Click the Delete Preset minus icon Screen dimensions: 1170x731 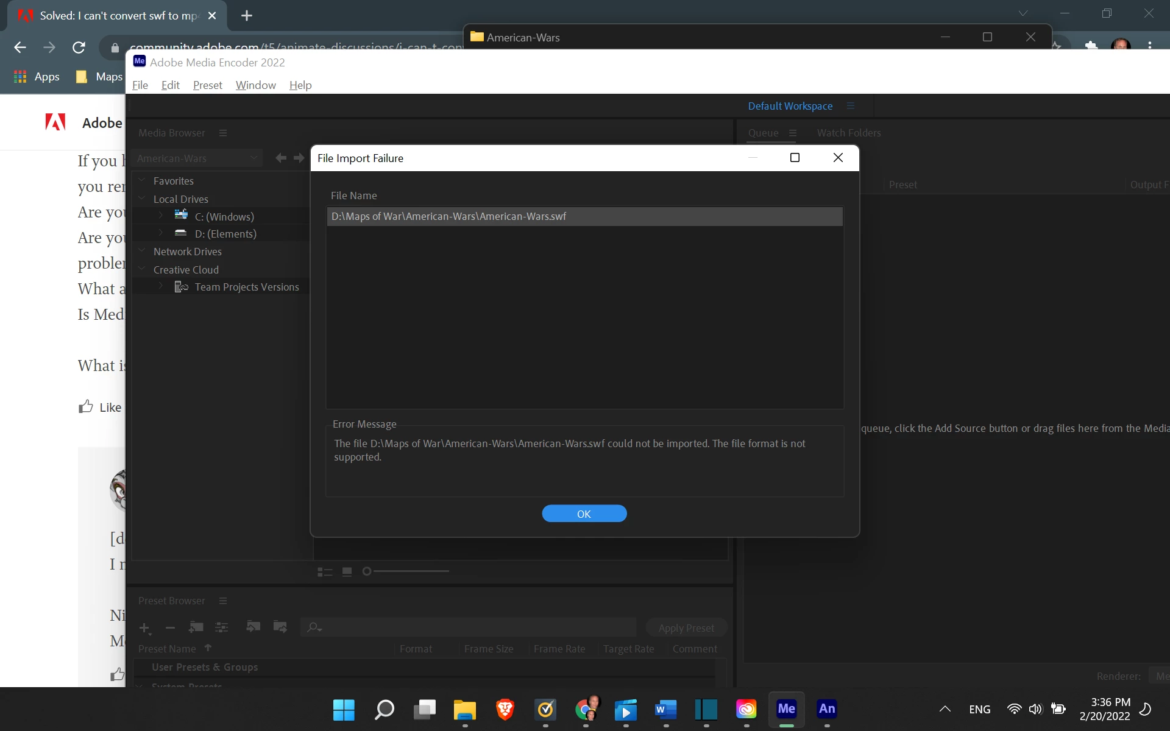point(170,627)
